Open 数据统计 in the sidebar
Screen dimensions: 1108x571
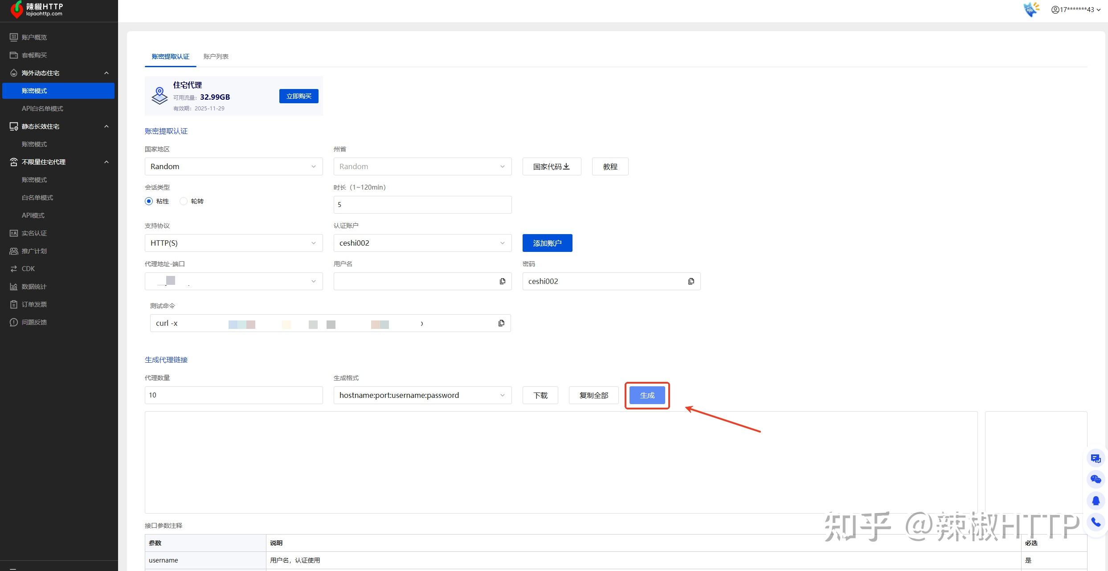(x=34, y=287)
